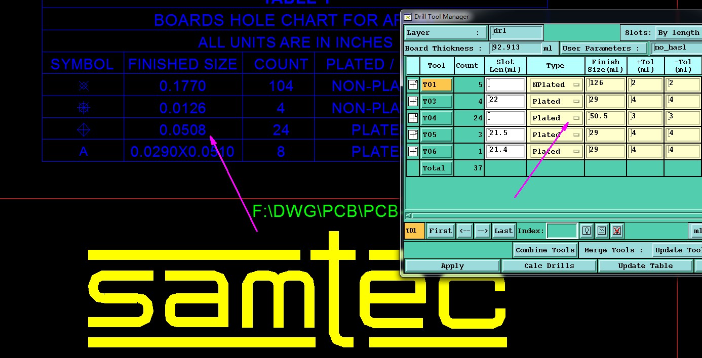The image size is (702, 358).
Task: Click the Combine Tools button
Action: point(545,250)
